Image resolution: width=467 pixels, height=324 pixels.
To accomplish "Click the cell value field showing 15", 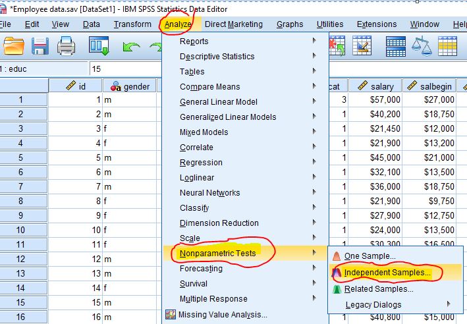I will (x=125, y=69).
